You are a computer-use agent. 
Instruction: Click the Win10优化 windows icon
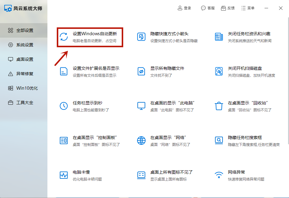tap(11, 88)
